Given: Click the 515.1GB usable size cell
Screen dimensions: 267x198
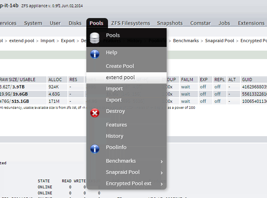Looking at the screenshot, I should point(20,101).
